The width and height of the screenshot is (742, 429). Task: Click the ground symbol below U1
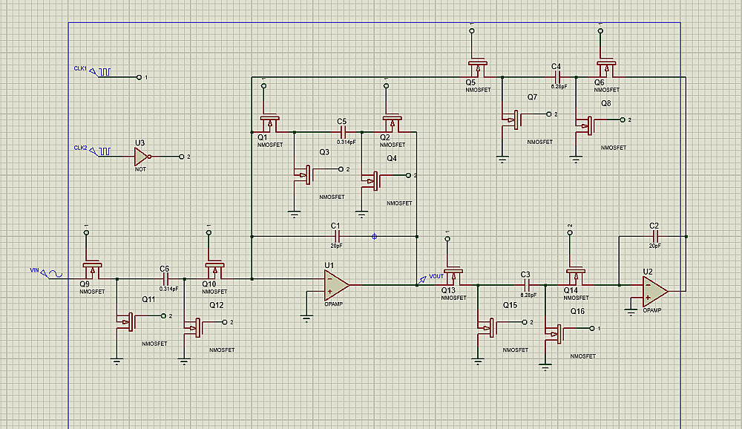click(x=306, y=318)
